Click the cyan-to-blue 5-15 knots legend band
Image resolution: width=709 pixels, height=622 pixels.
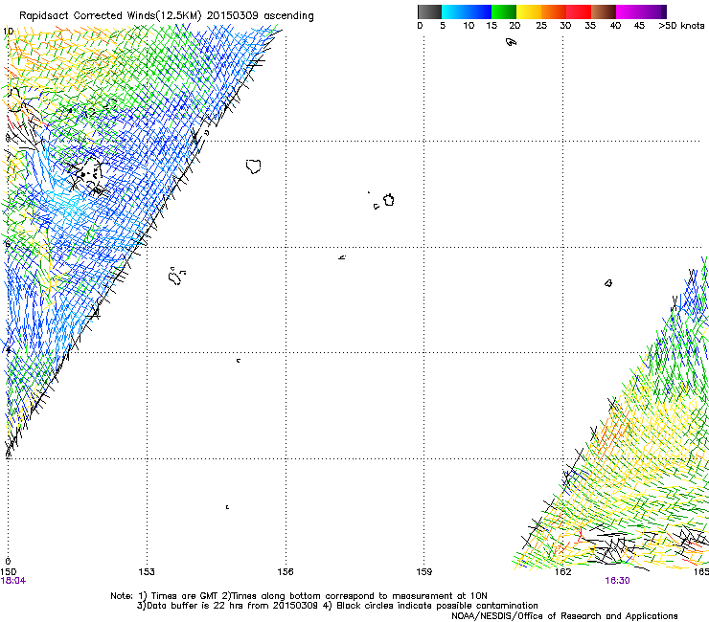(x=467, y=11)
